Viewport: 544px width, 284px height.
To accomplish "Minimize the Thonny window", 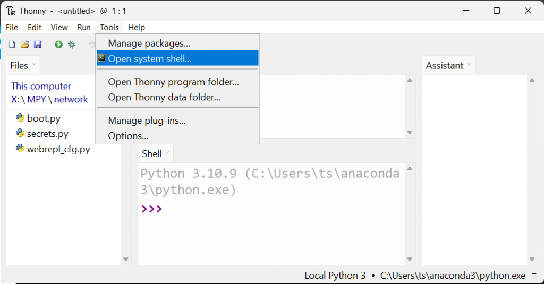I will [466, 11].
